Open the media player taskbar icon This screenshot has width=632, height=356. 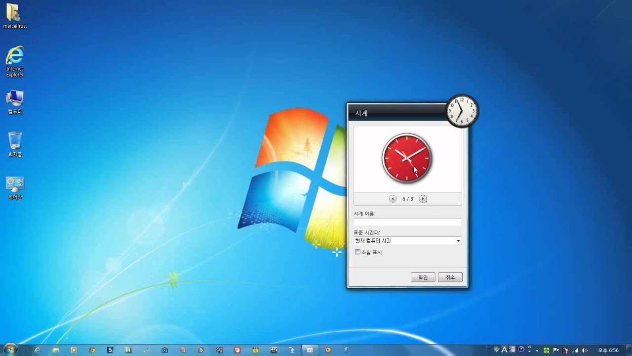pyautogui.click(x=74, y=350)
